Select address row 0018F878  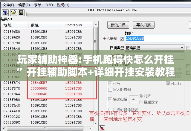click(x=47, y=88)
